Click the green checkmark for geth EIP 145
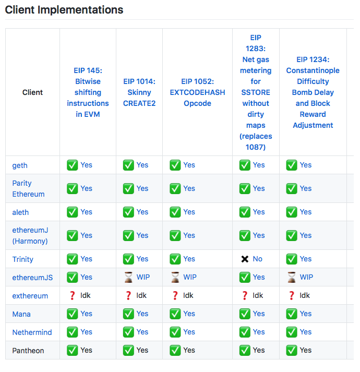Screen dimensions: 360x372 pos(72,165)
